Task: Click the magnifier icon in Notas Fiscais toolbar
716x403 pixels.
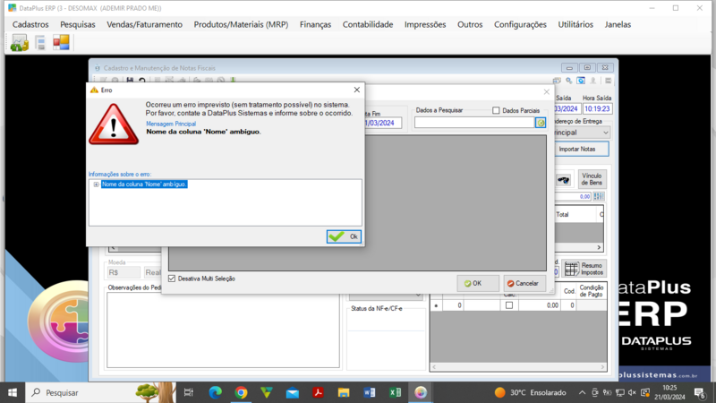Action: pos(569,81)
